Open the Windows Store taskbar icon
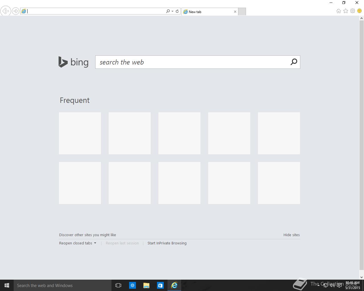 160,285
